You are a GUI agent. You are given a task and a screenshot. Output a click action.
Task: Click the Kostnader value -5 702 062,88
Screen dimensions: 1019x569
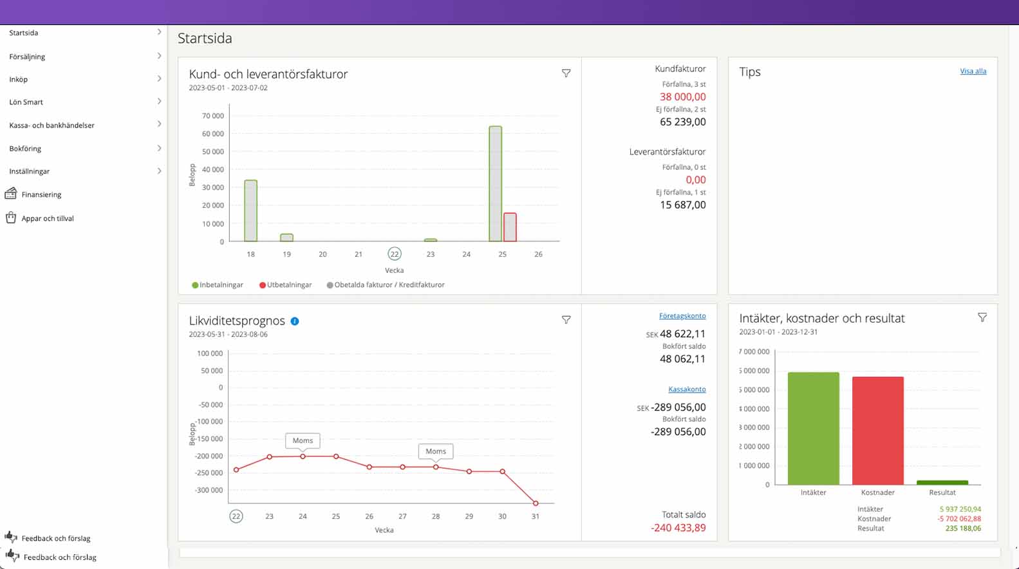(x=959, y=519)
